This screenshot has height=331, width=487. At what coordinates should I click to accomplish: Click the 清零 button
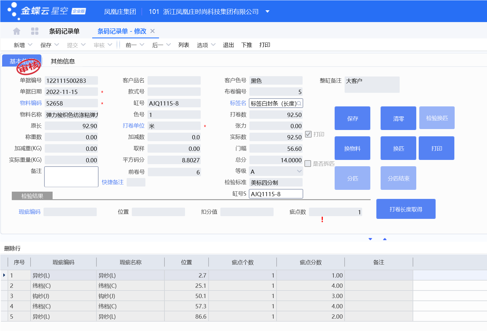coord(398,118)
